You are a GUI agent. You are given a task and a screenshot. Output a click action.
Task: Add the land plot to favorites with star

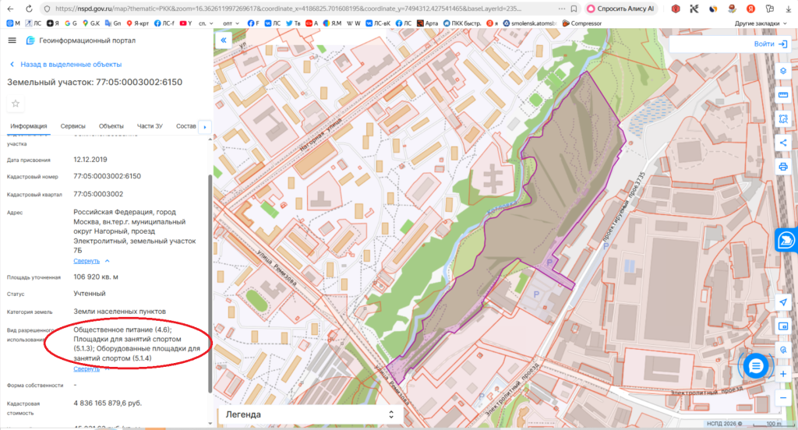[x=16, y=104]
